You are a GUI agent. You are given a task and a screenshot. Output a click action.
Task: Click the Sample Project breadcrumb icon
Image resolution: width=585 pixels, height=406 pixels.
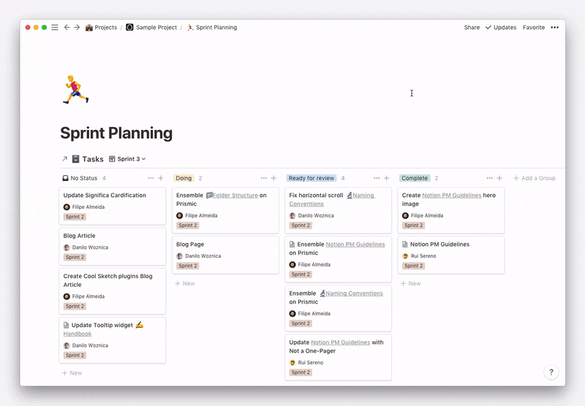coord(129,27)
